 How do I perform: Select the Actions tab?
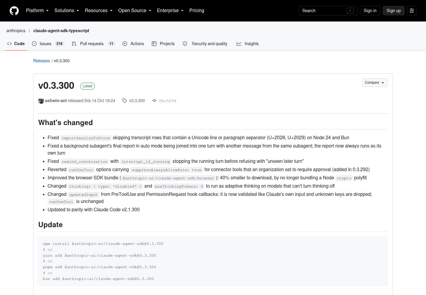coord(133,44)
